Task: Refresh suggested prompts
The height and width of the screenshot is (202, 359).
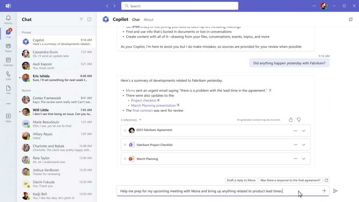Action: click(x=326, y=180)
